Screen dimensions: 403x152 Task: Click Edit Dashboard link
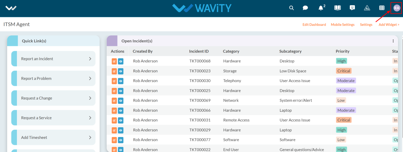click(314, 24)
